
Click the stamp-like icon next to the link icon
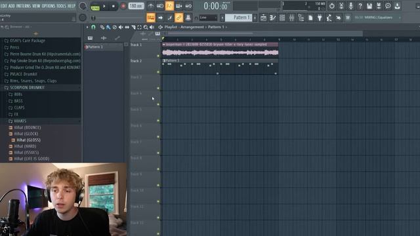188,18
